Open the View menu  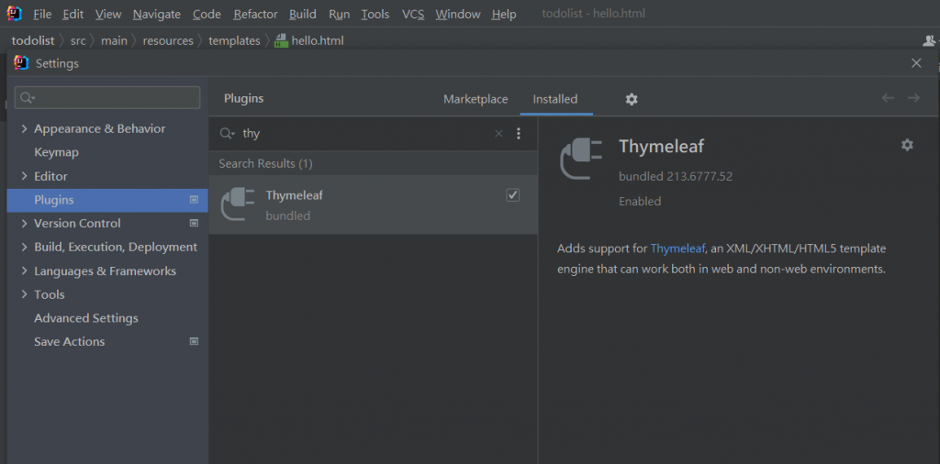coord(108,14)
